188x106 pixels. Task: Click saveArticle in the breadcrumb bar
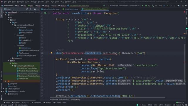[x=76, y=100]
